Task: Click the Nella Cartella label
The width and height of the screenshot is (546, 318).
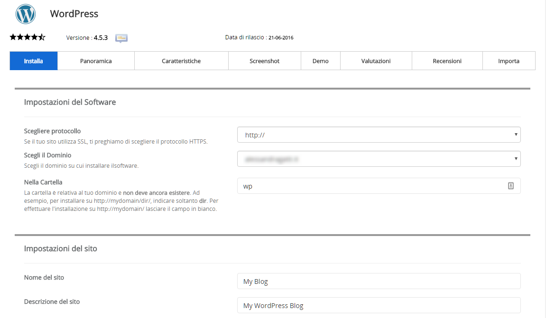Action: (43, 182)
